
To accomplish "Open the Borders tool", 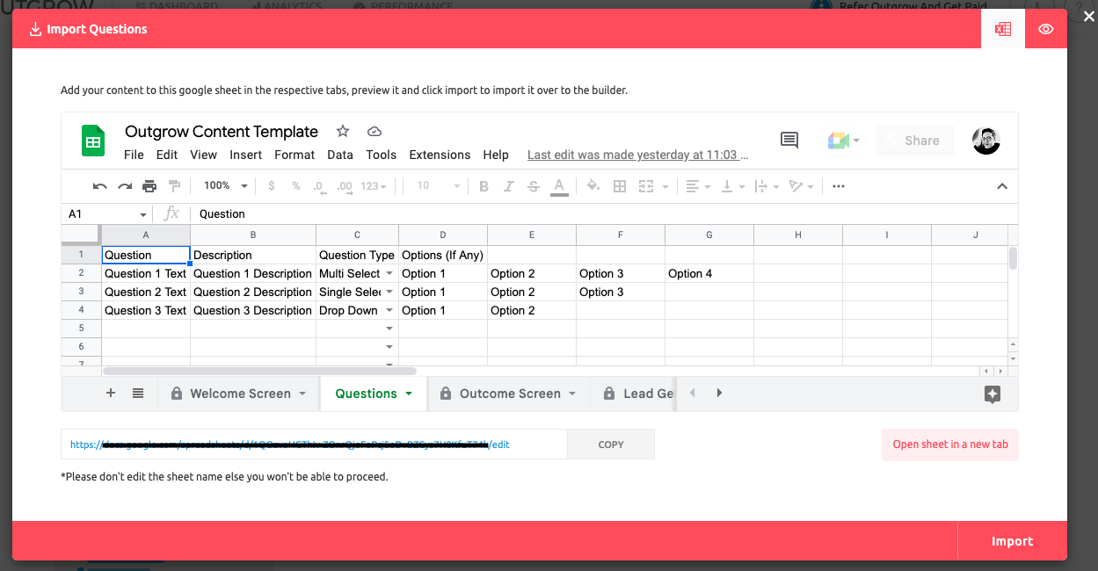I will tap(620, 186).
